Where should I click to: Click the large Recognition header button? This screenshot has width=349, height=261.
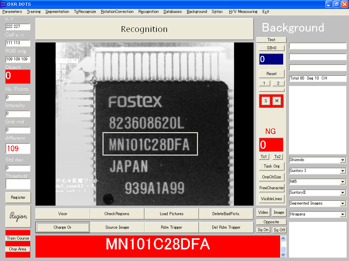click(x=145, y=29)
